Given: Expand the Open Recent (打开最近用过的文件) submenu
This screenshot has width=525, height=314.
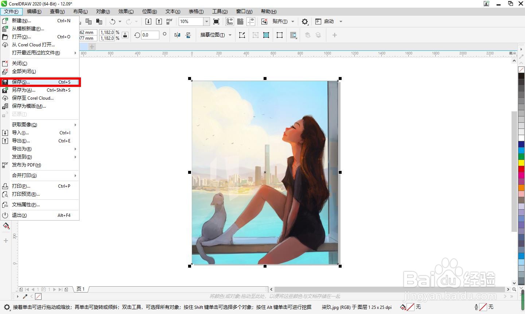Looking at the screenshot, I should tap(40, 53).
